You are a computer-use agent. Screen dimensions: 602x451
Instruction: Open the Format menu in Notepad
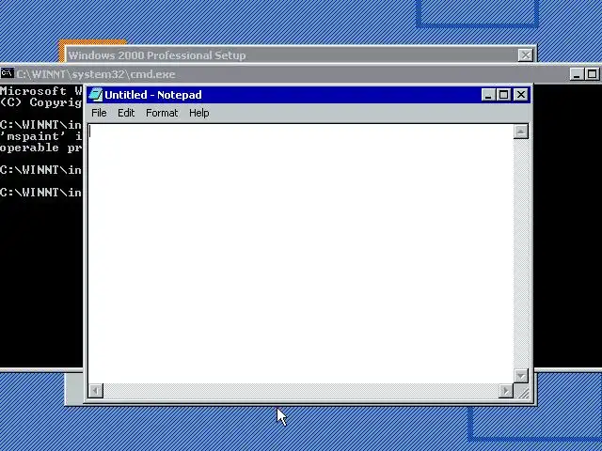(162, 113)
